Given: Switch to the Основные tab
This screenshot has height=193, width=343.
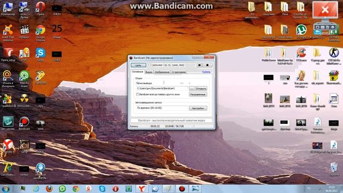Looking at the screenshot, I should 138,72.
